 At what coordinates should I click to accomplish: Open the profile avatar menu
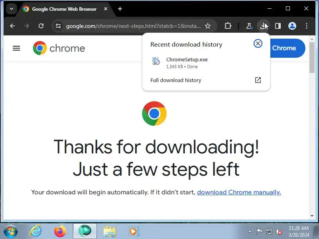pos(292,26)
